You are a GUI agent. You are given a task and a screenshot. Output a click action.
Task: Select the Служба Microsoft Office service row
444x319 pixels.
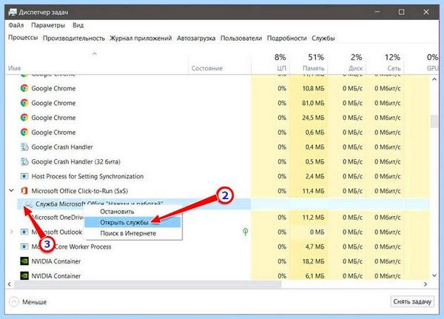134,204
